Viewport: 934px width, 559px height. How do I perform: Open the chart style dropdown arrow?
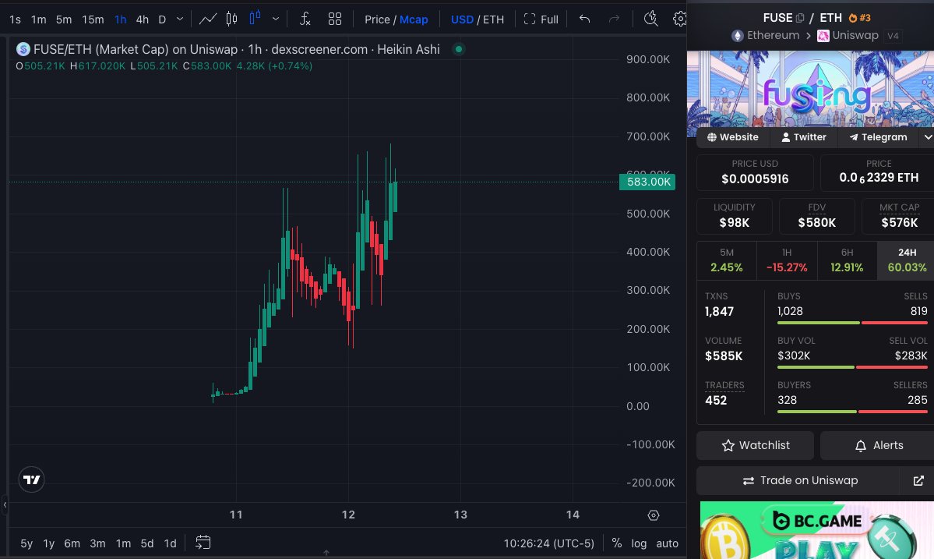pyautogui.click(x=276, y=19)
